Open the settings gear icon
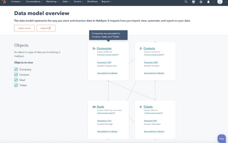 coord(201,2)
